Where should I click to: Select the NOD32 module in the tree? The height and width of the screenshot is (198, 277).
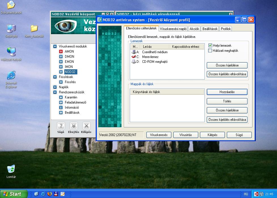click(70, 72)
